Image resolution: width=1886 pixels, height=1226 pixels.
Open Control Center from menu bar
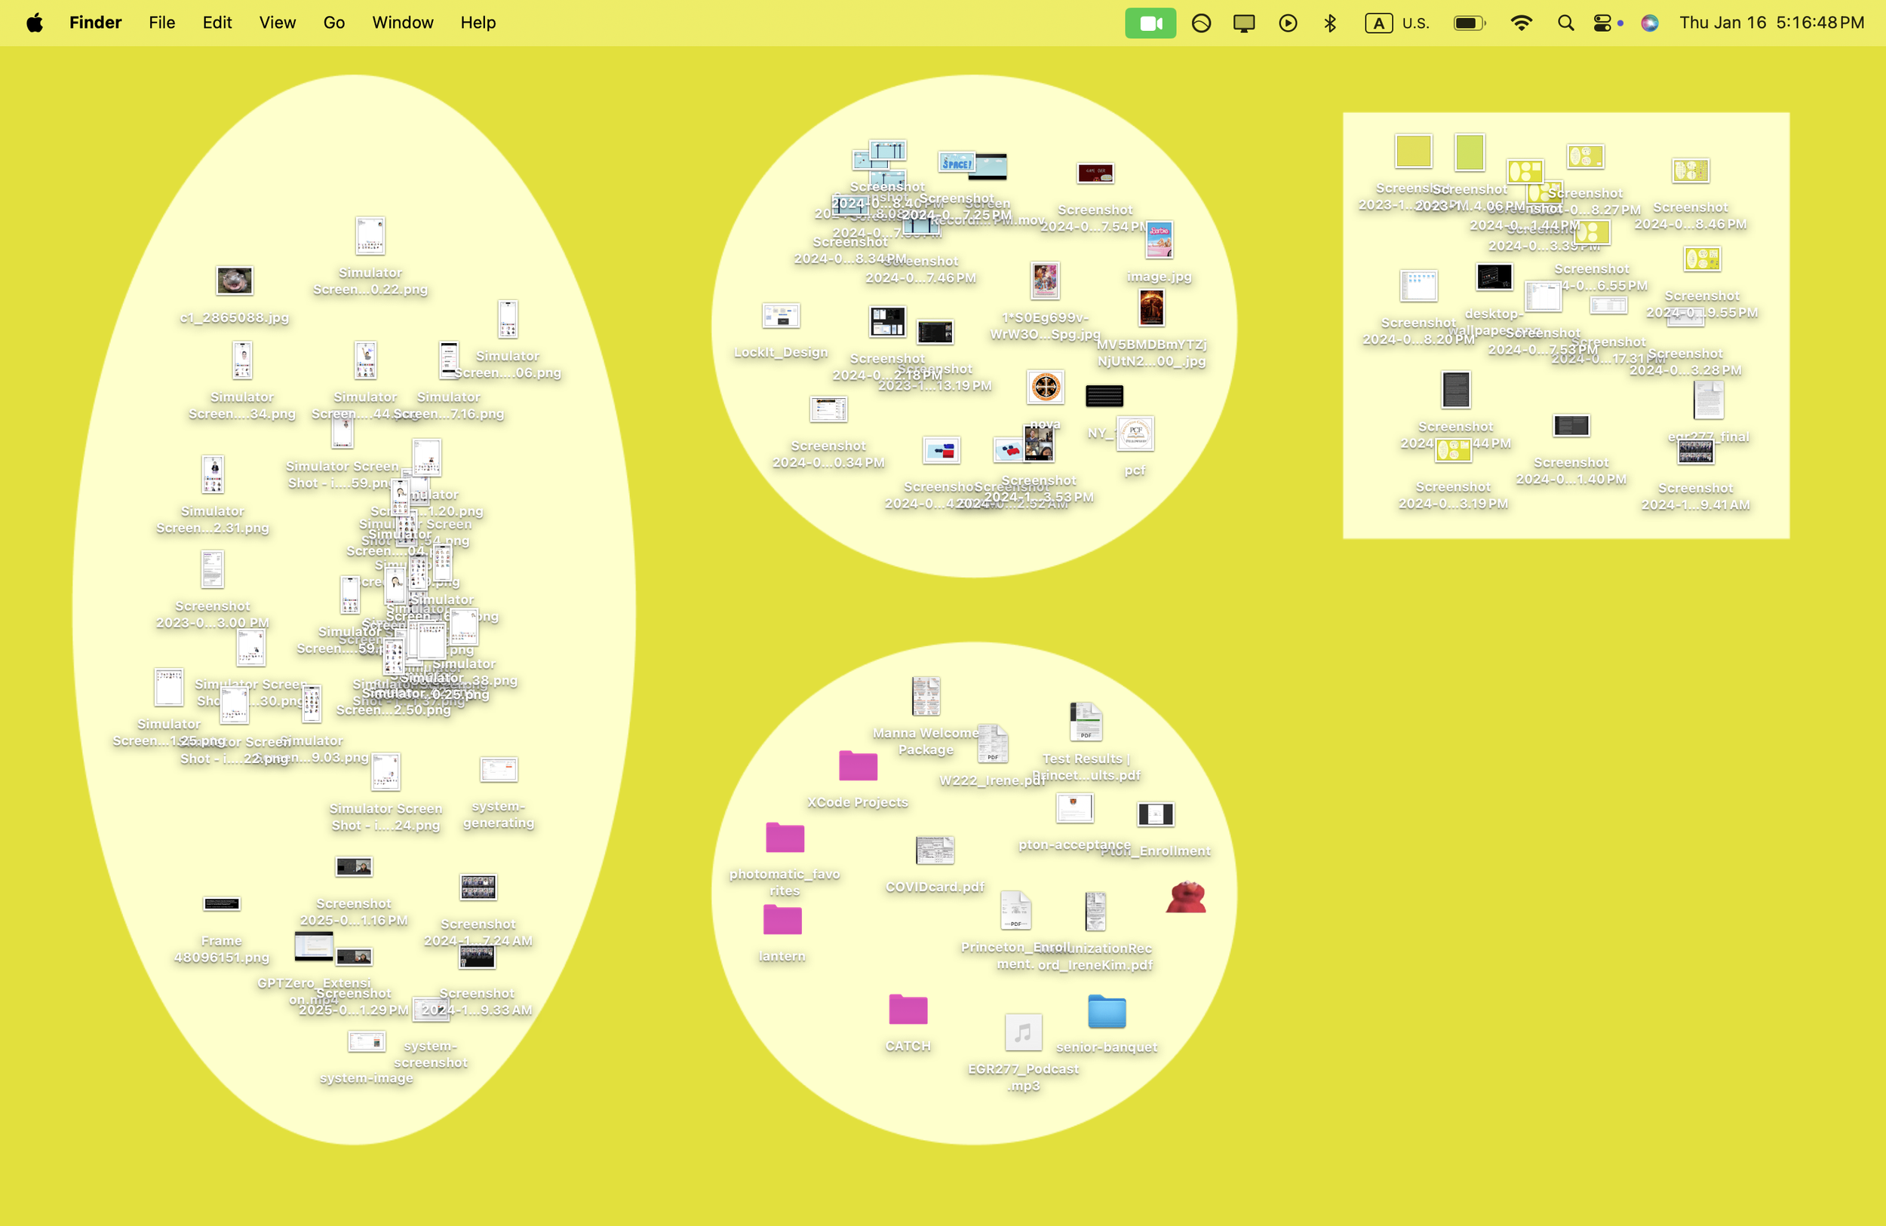coord(1602,23)
